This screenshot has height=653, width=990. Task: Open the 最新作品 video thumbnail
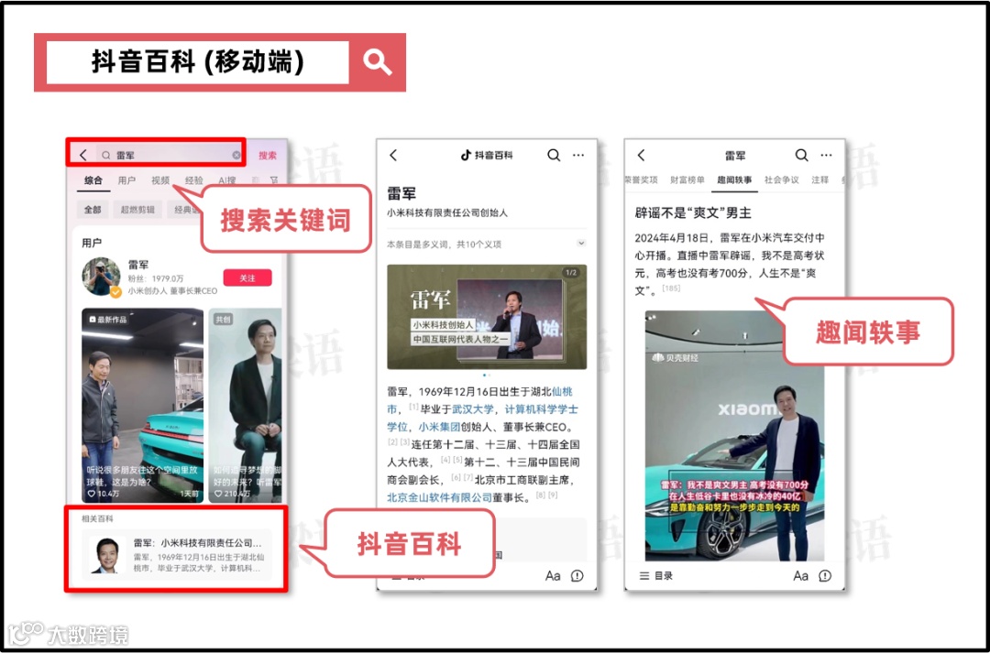tap(143, 405)
